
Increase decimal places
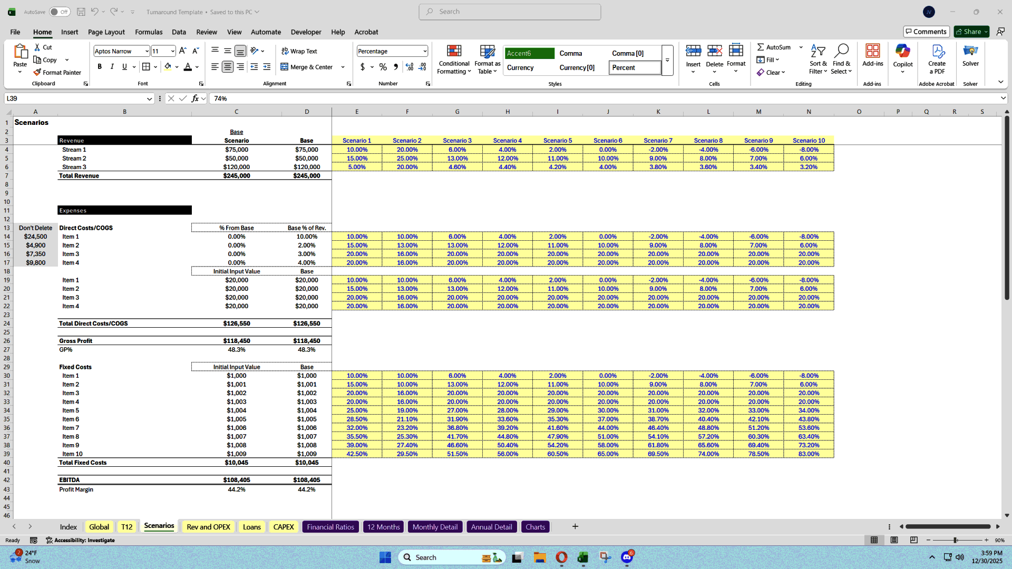click(x=410, y=67)
